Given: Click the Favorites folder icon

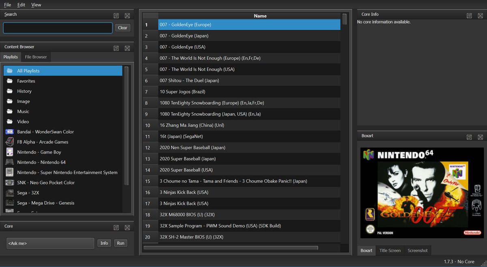Looking at the screenshot, I should click(x=10, y=81).
